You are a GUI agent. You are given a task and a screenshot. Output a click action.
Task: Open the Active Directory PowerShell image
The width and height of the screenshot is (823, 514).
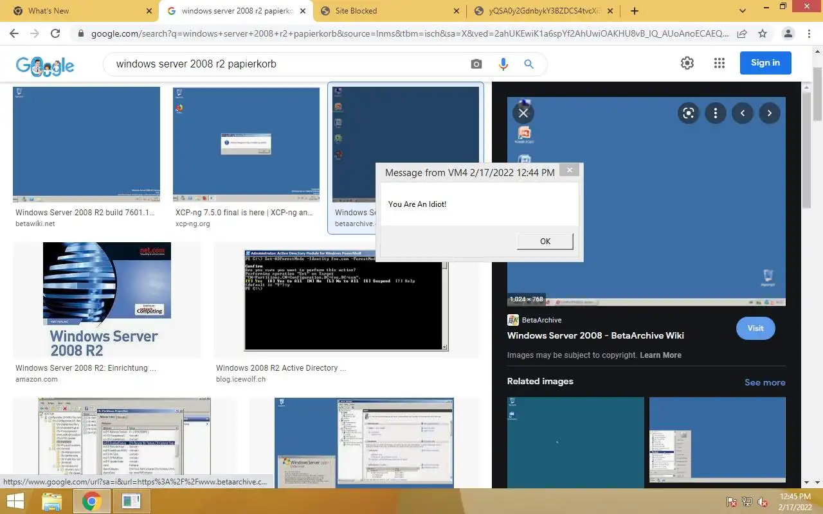[346, 300]
